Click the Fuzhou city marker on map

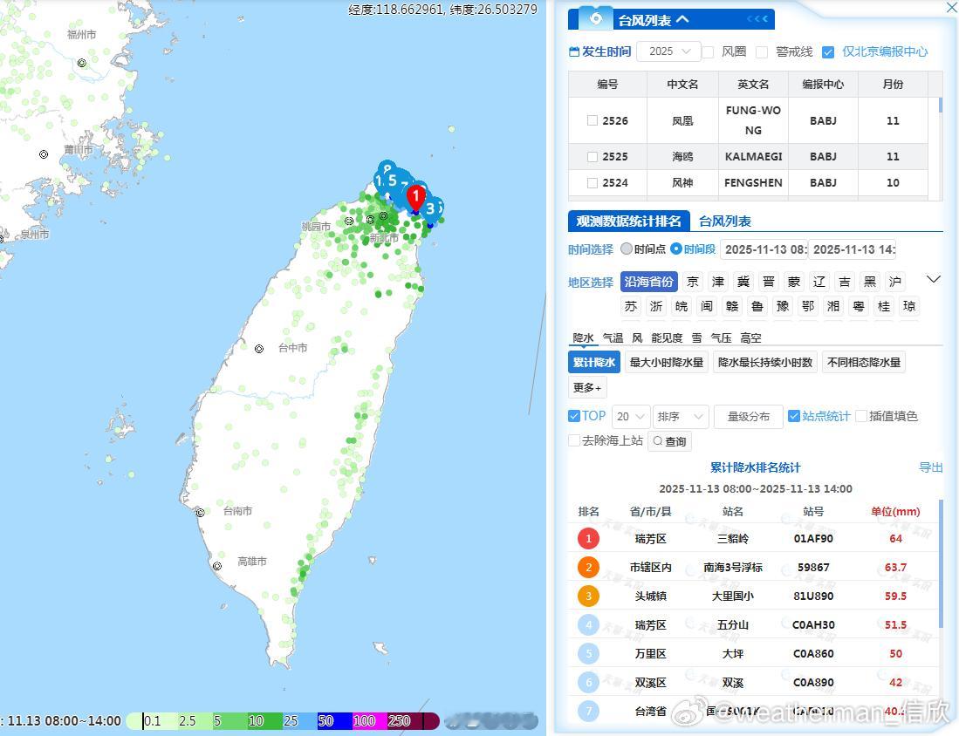[82, 63]
